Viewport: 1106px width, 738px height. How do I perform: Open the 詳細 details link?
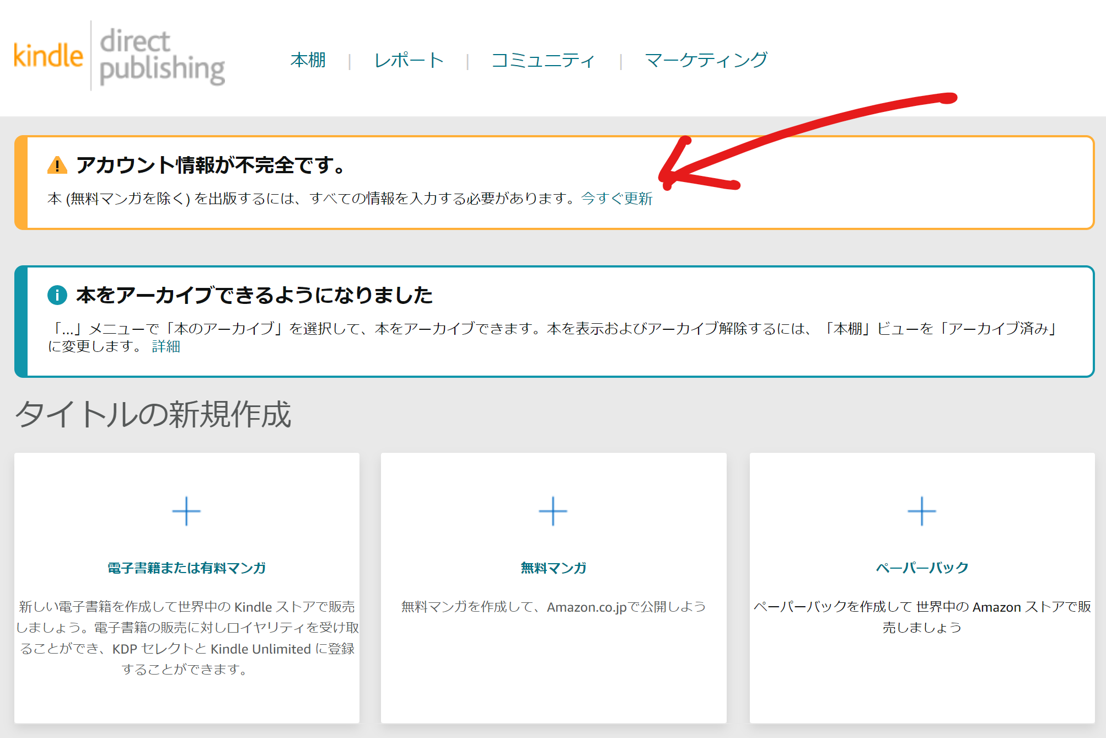(x=166, y=346)
